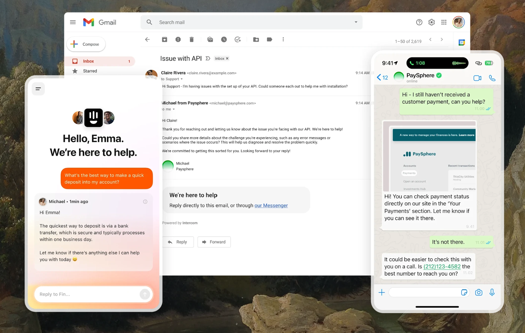
Task: Open the camera in WhatsApp chat
Action: (478, 292)
